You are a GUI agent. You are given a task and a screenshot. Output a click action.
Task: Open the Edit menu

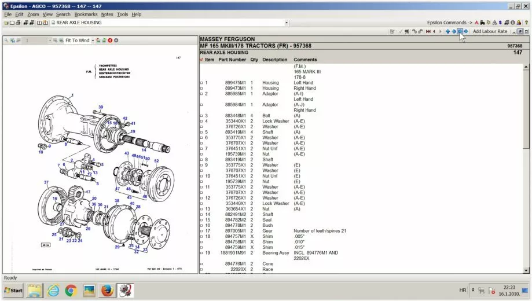(19, 14)
